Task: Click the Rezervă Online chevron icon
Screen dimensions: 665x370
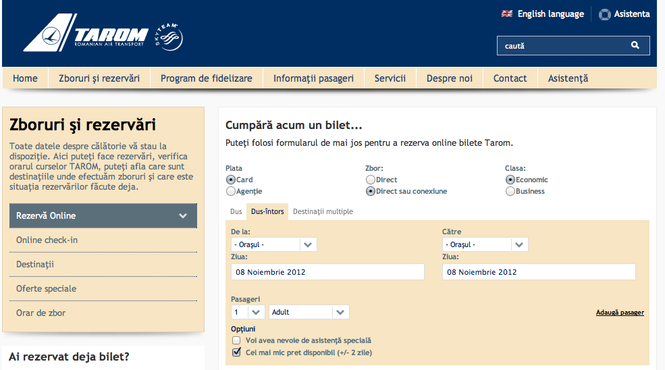Action: 182,216
